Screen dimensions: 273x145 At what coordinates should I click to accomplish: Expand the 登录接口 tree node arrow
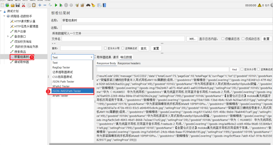click(8, 36)
